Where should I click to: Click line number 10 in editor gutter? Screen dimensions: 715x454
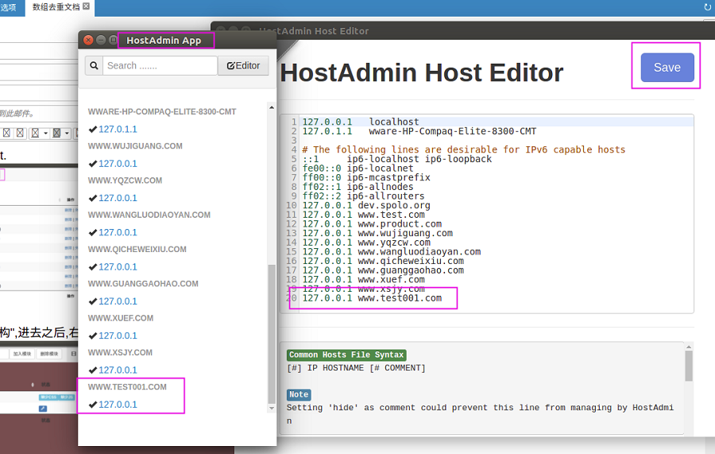(x=291, y=205)
